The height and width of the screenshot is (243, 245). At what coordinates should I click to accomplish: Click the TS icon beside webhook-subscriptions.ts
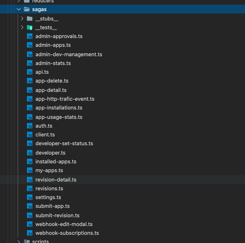[30, 233]
